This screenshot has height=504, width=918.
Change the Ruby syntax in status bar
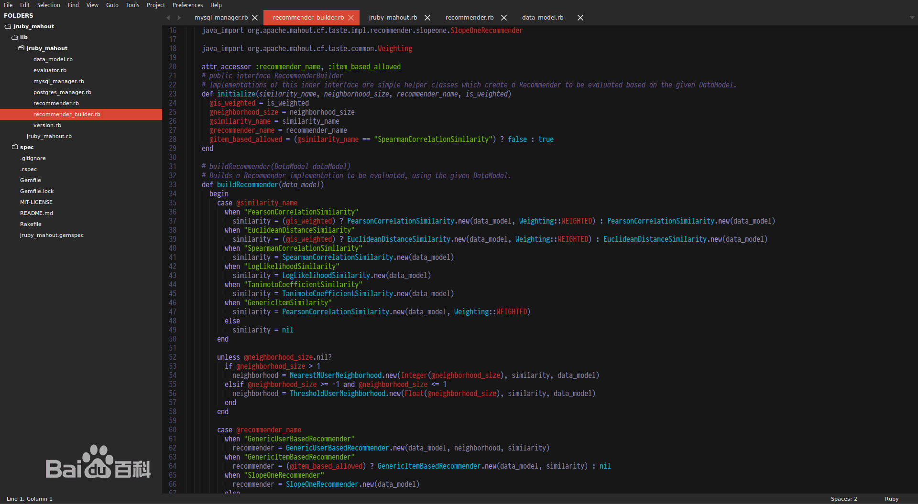891,499
